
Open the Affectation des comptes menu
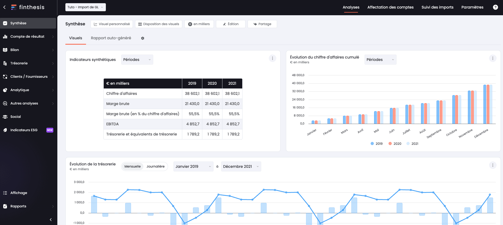tap(390, 7)
